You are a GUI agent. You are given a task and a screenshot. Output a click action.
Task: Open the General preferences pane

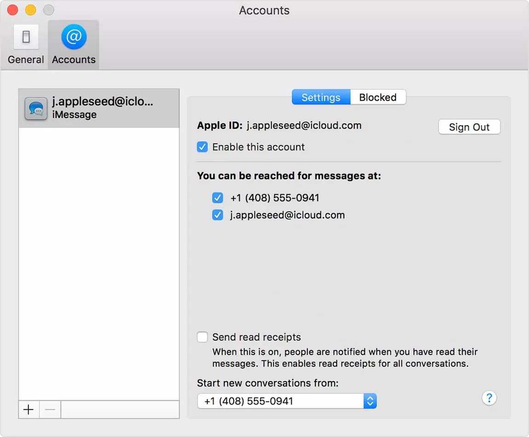[26, 45]
